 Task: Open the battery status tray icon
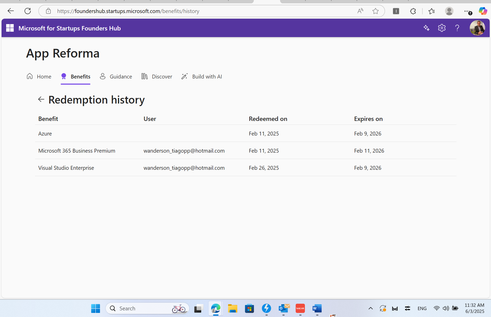[455, 308]
